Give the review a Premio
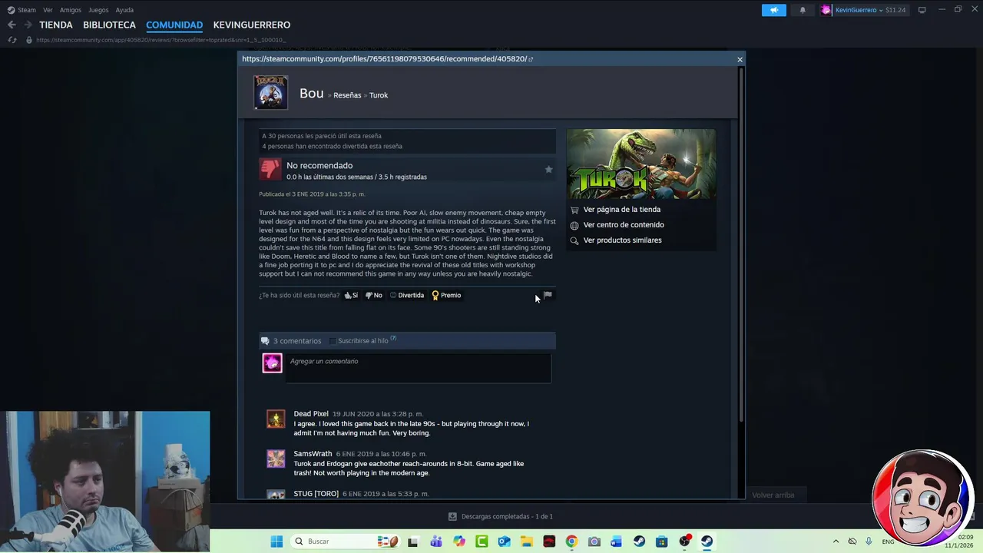 (x=446, y=296)
